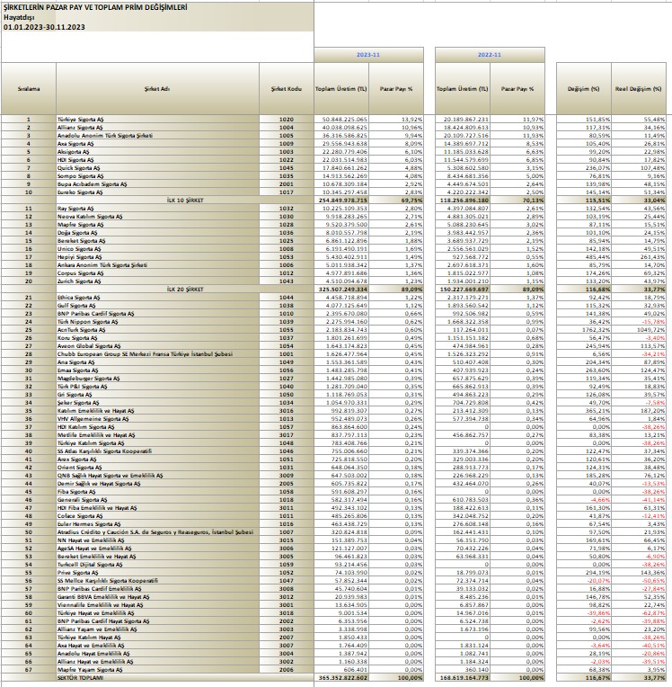The image size is (672, 687).
Task: Click 'Turkcell Dijital Sigorta AŞ' cell
Action: click(x=157, y=565)
